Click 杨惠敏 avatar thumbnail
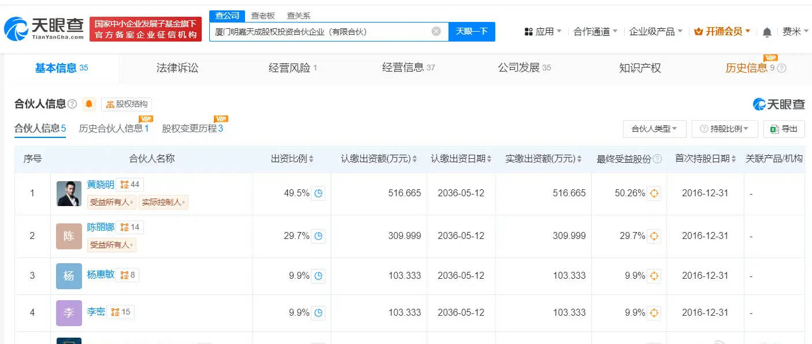Screen dimensions: 812x344 click(x=69, y=276)
